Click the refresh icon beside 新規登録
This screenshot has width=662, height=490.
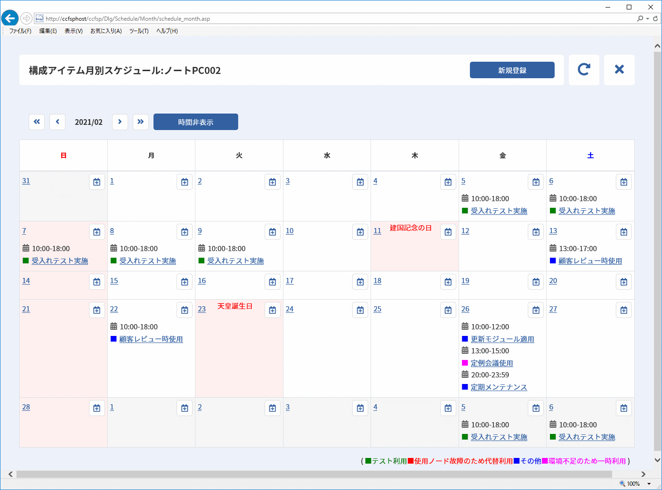(584, 70)
